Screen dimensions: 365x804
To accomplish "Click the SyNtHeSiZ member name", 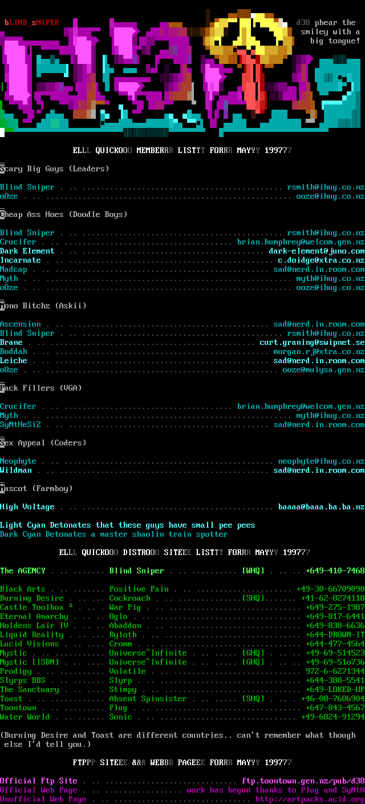I will pyautogui.click(x=21, y=425).
